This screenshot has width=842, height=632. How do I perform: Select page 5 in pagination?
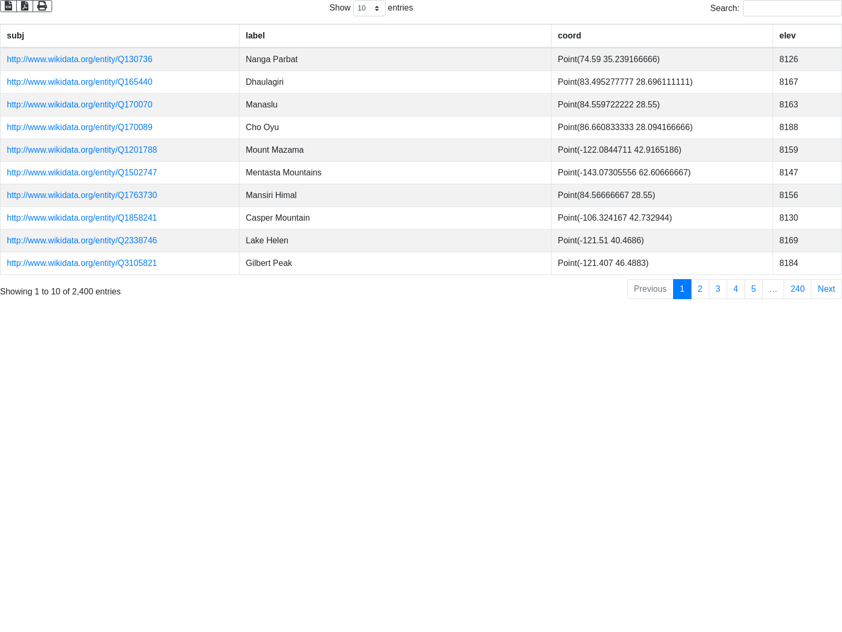tap(753, 289)
